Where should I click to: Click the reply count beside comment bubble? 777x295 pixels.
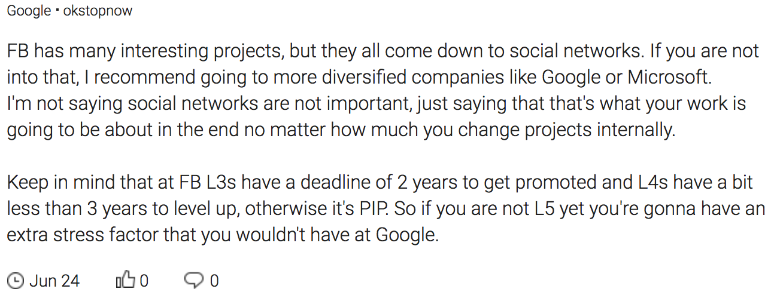pyautogui.click(x=214, y=280)
